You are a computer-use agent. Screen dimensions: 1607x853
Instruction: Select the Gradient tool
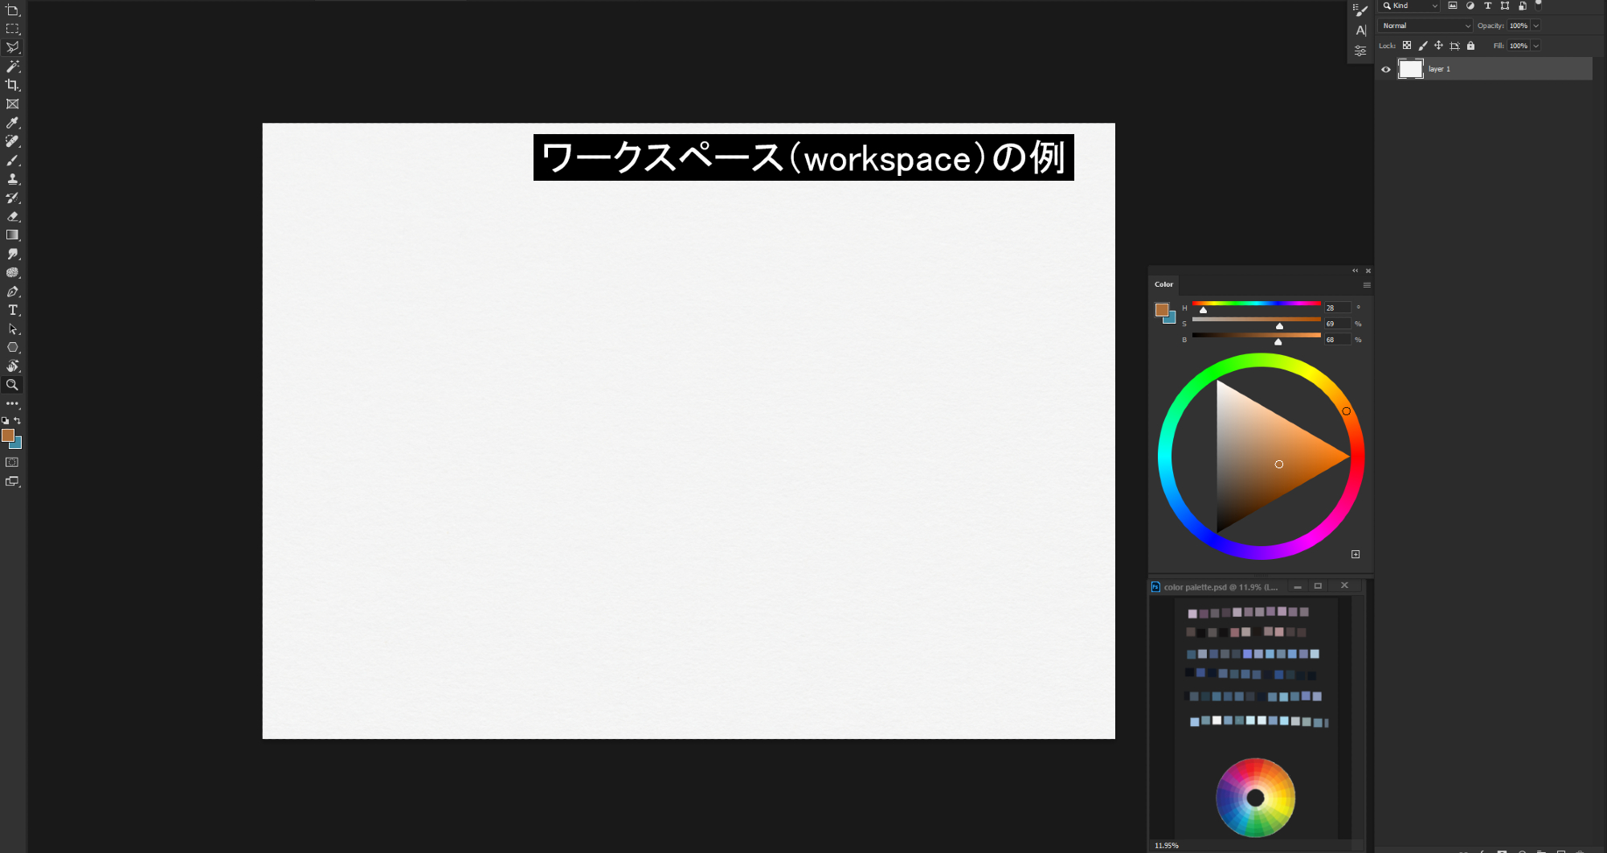click(x=12, y=235)
